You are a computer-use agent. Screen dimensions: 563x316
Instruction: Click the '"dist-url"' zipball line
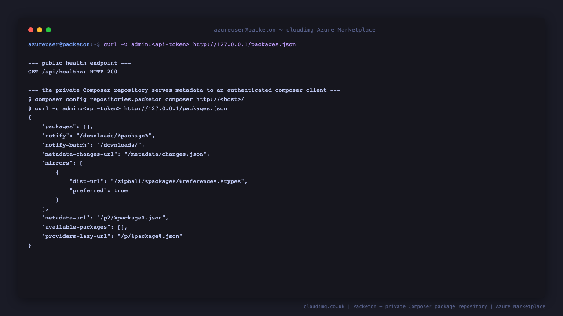point(159,181)
